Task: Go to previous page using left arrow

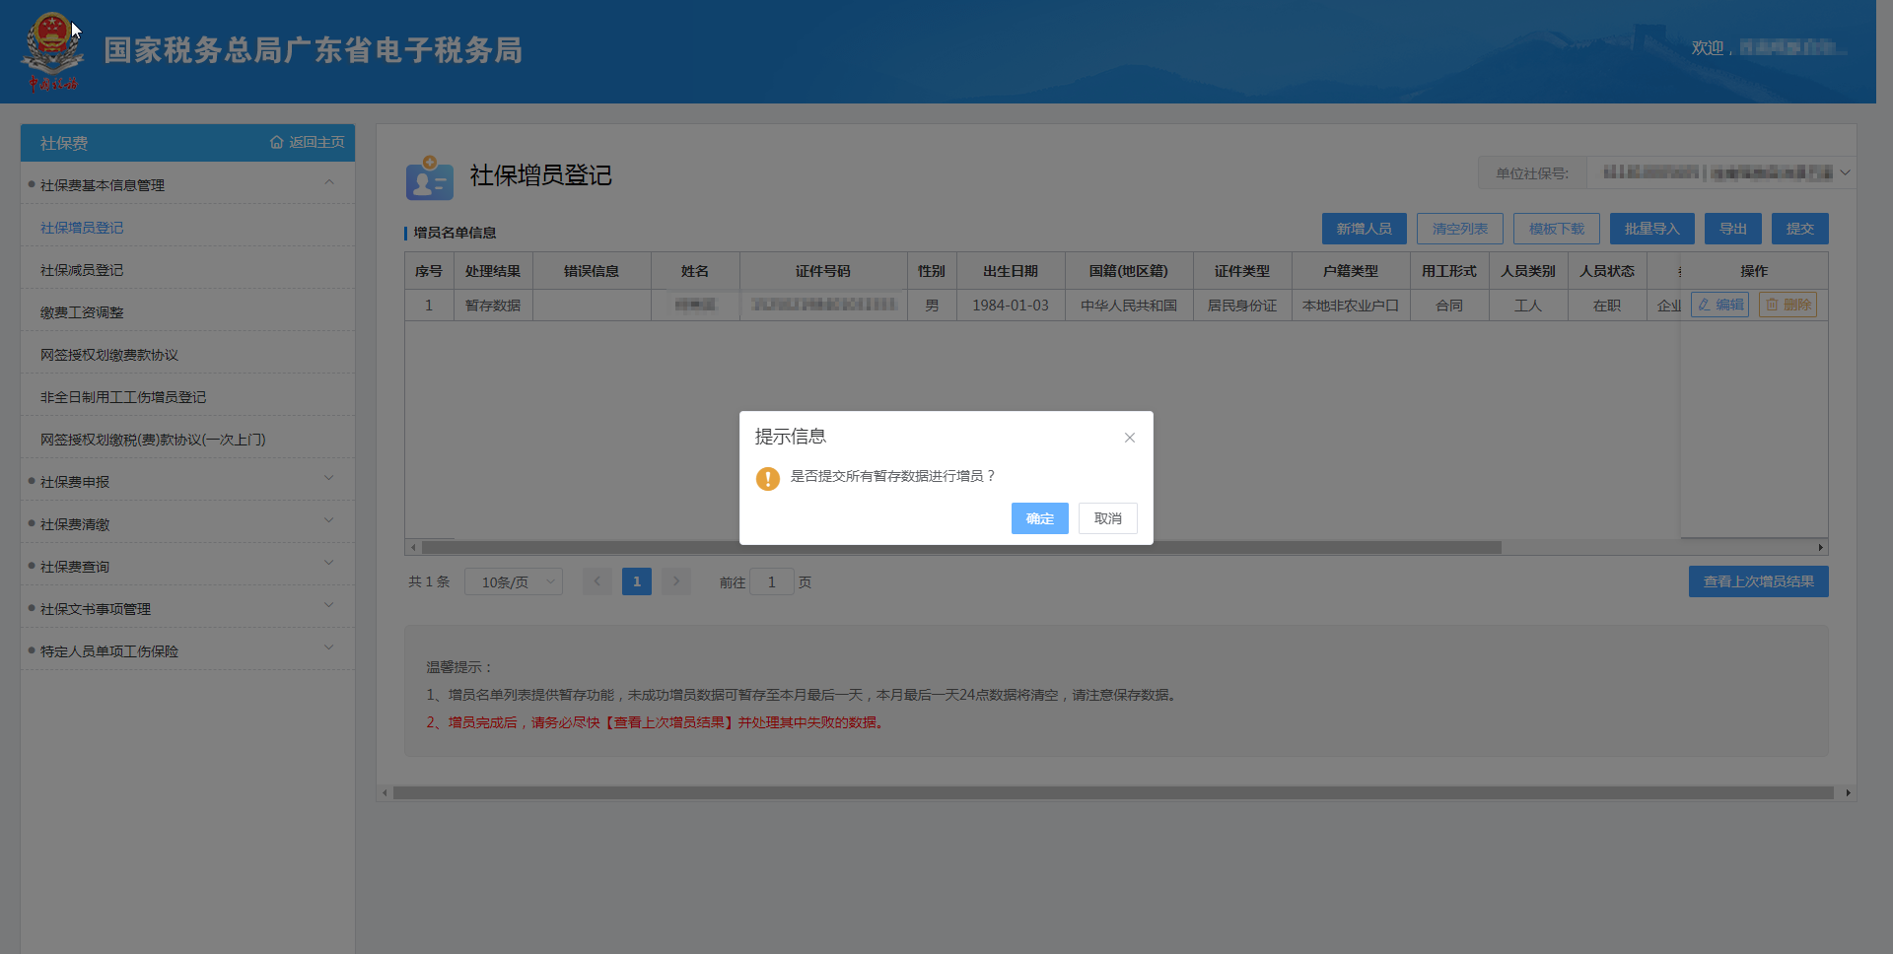Action: coord(596,582)
